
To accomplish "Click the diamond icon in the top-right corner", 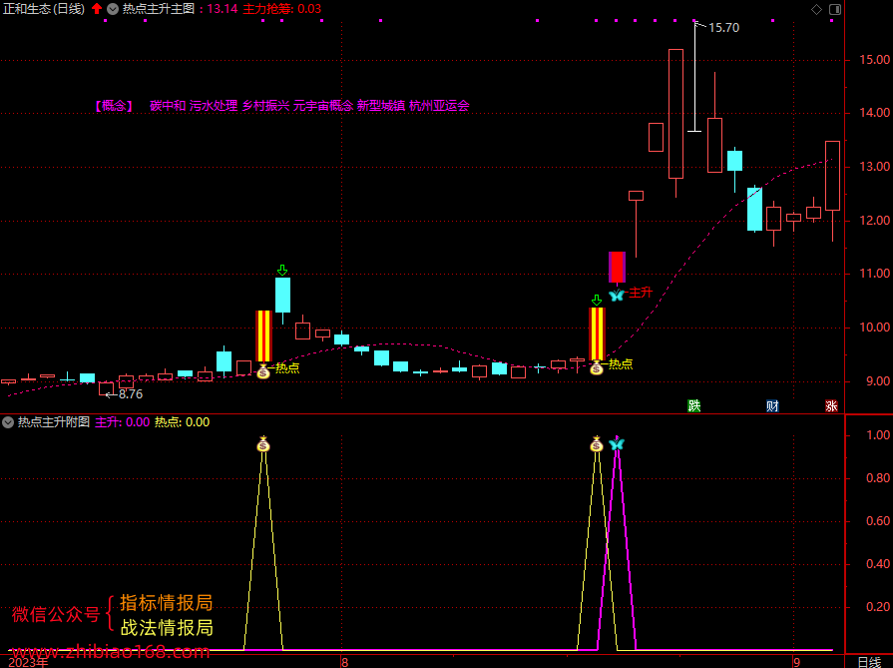I will (x=817, y=9).
